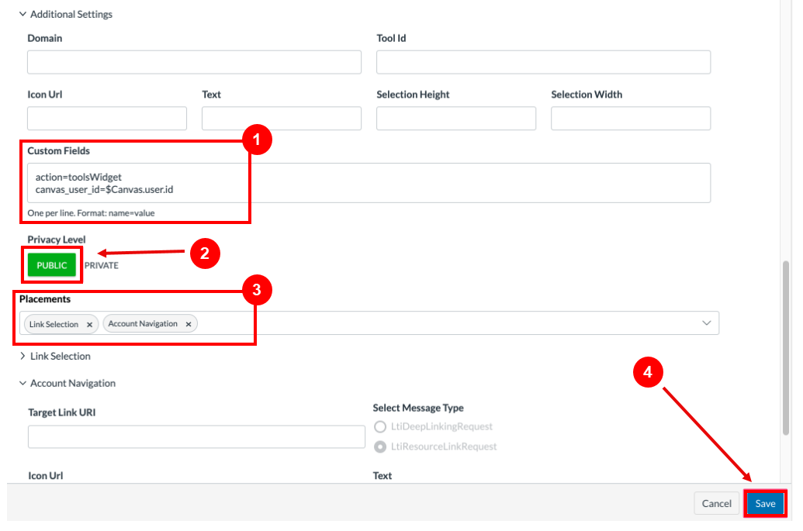
Task: Open the Placements dropdown
Action: pos(706,322)
